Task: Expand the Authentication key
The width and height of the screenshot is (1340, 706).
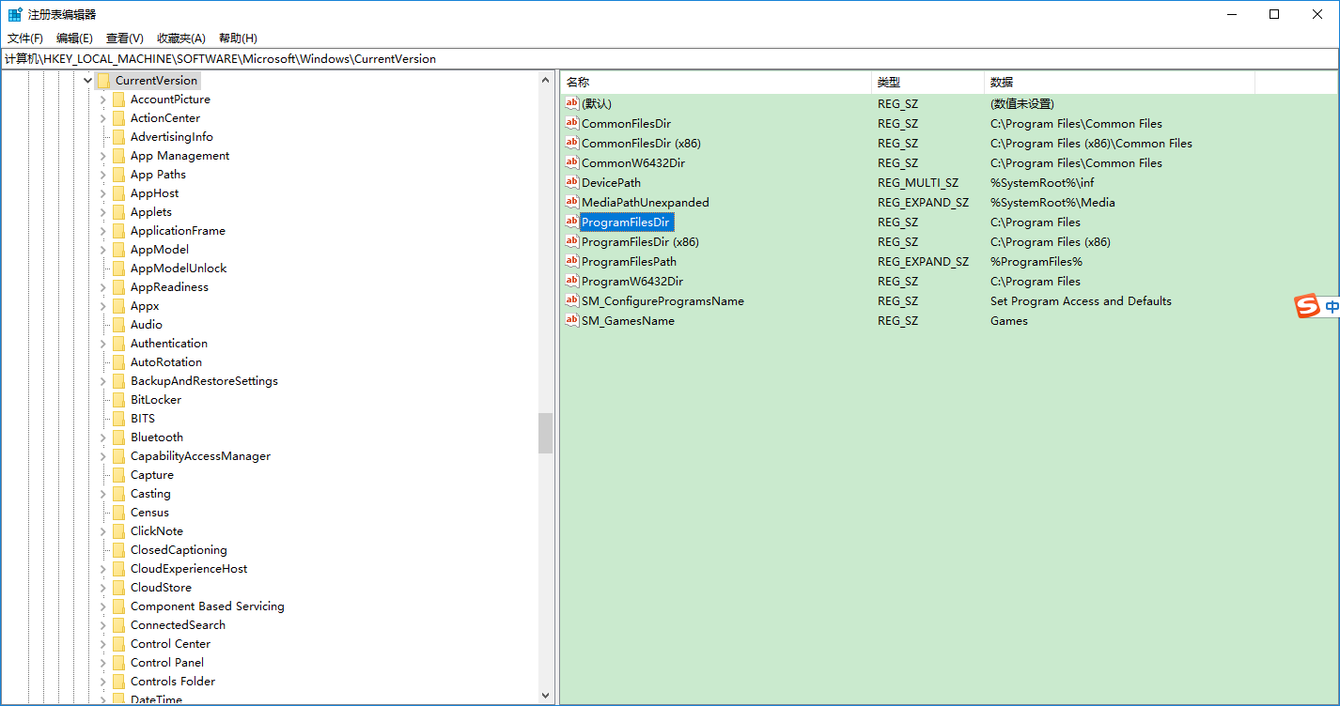Action: pos(103,344)
